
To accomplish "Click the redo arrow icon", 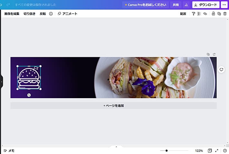I will tap(8, 5).
